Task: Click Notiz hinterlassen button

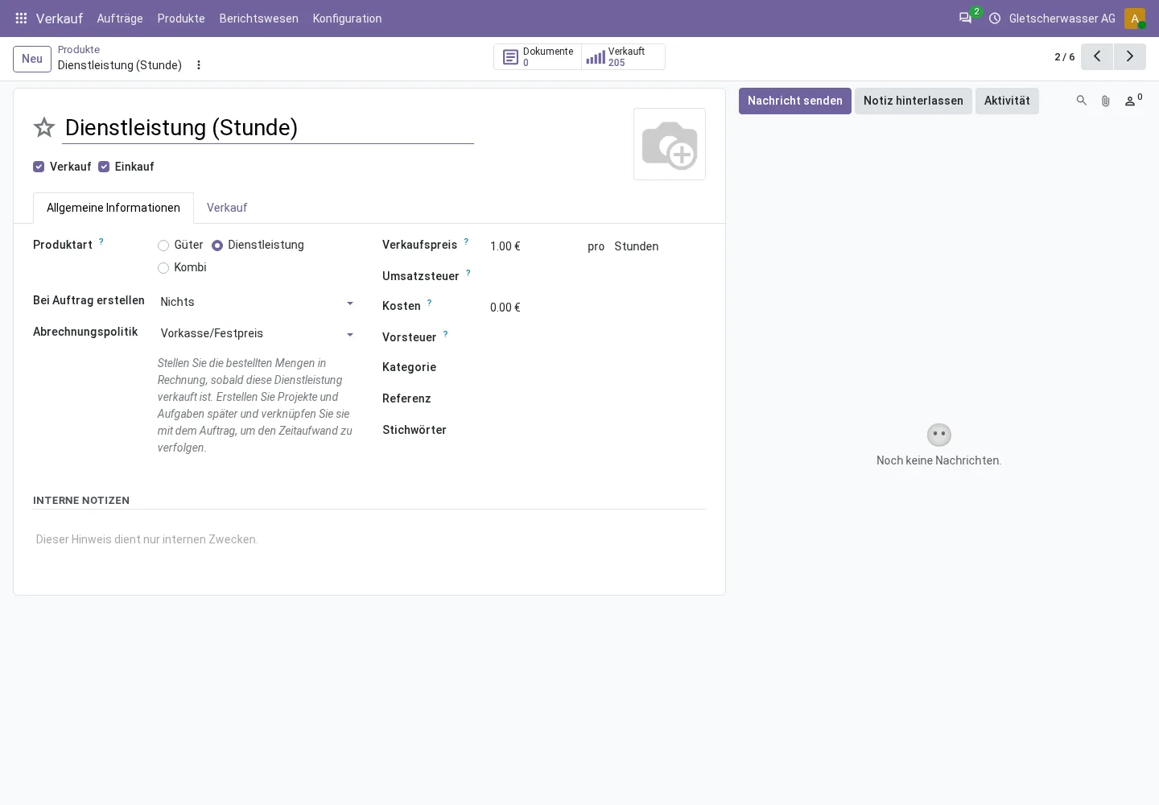Action: pos(914,101)
